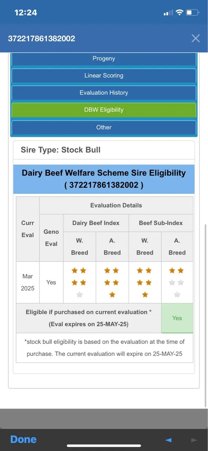
Task: Tap the battery indicator icon
Action: click(193, 12)
